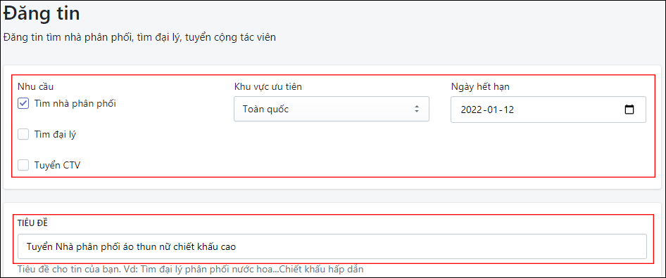
Task: Enable the Tìm đại lý checkbox
Action: point(23,134)
